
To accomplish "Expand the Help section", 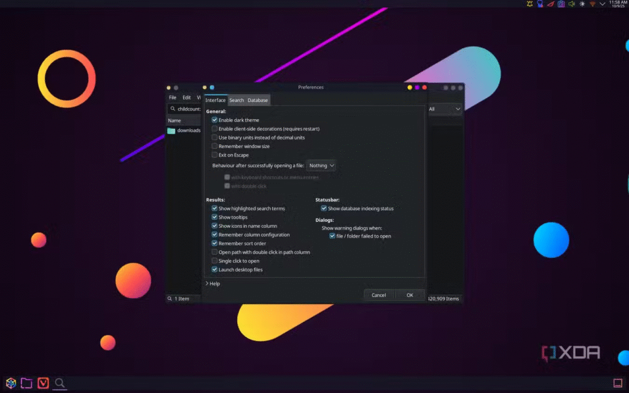I will [x=213, y=284].
